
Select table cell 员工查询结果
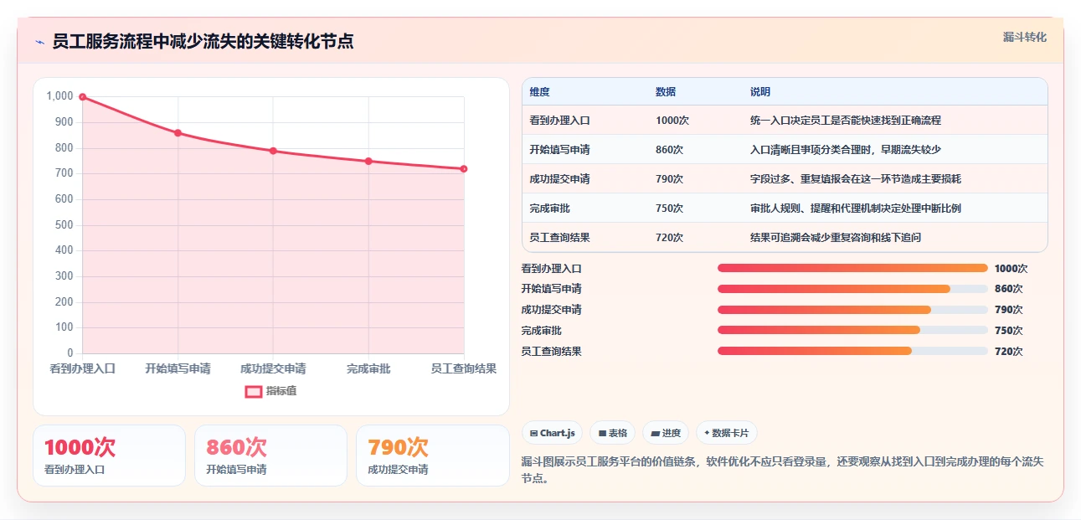click(559, 238)
